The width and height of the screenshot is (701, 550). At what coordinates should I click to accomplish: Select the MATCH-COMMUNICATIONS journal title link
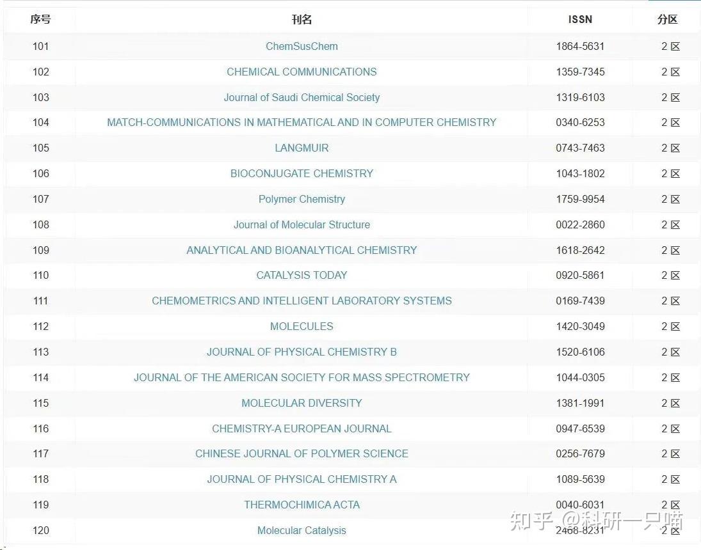302,122
